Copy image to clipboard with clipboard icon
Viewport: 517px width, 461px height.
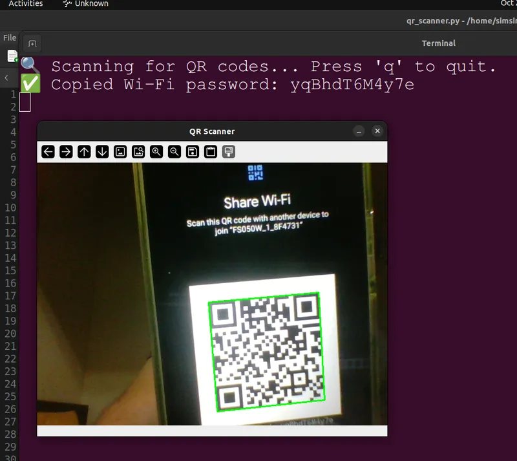tap(211, 152)
